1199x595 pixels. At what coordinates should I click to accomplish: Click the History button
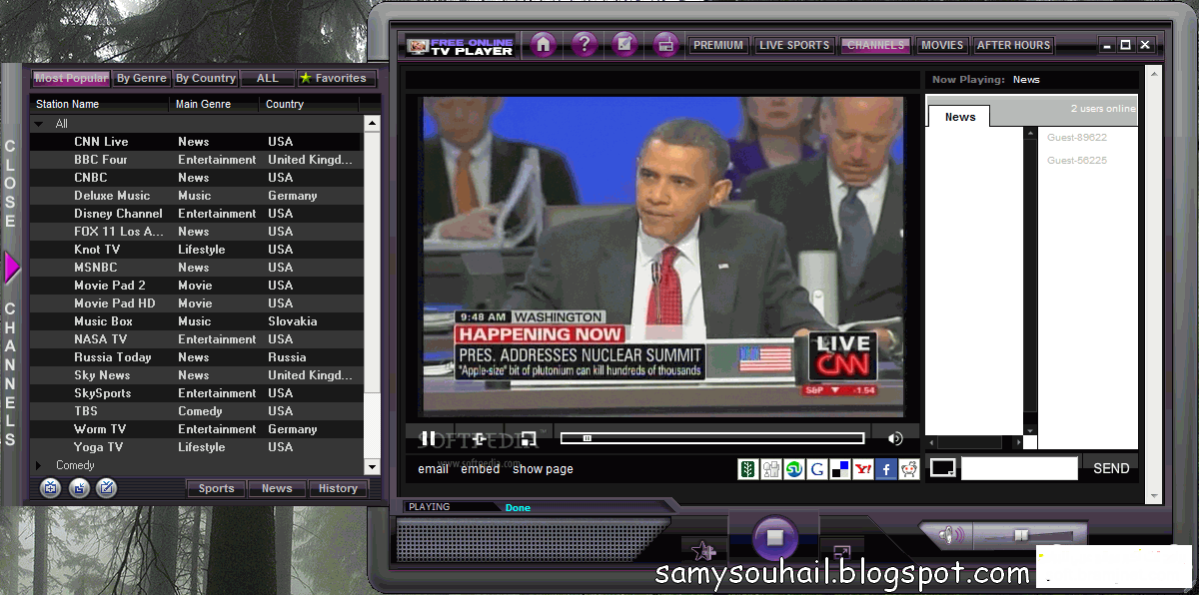(x=338, y=488)
